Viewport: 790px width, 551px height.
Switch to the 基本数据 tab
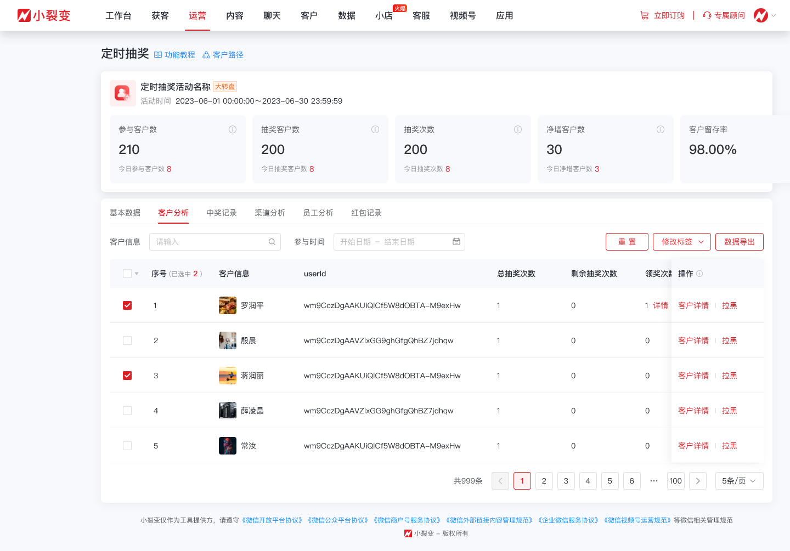pos(125,213)
